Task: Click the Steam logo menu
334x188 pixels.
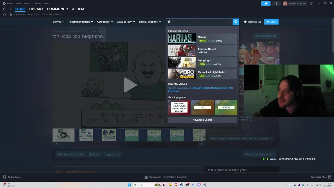Action: pyautogui.click(x=8, y=3)
